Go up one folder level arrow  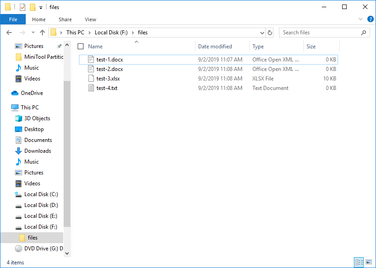point(42,33)
